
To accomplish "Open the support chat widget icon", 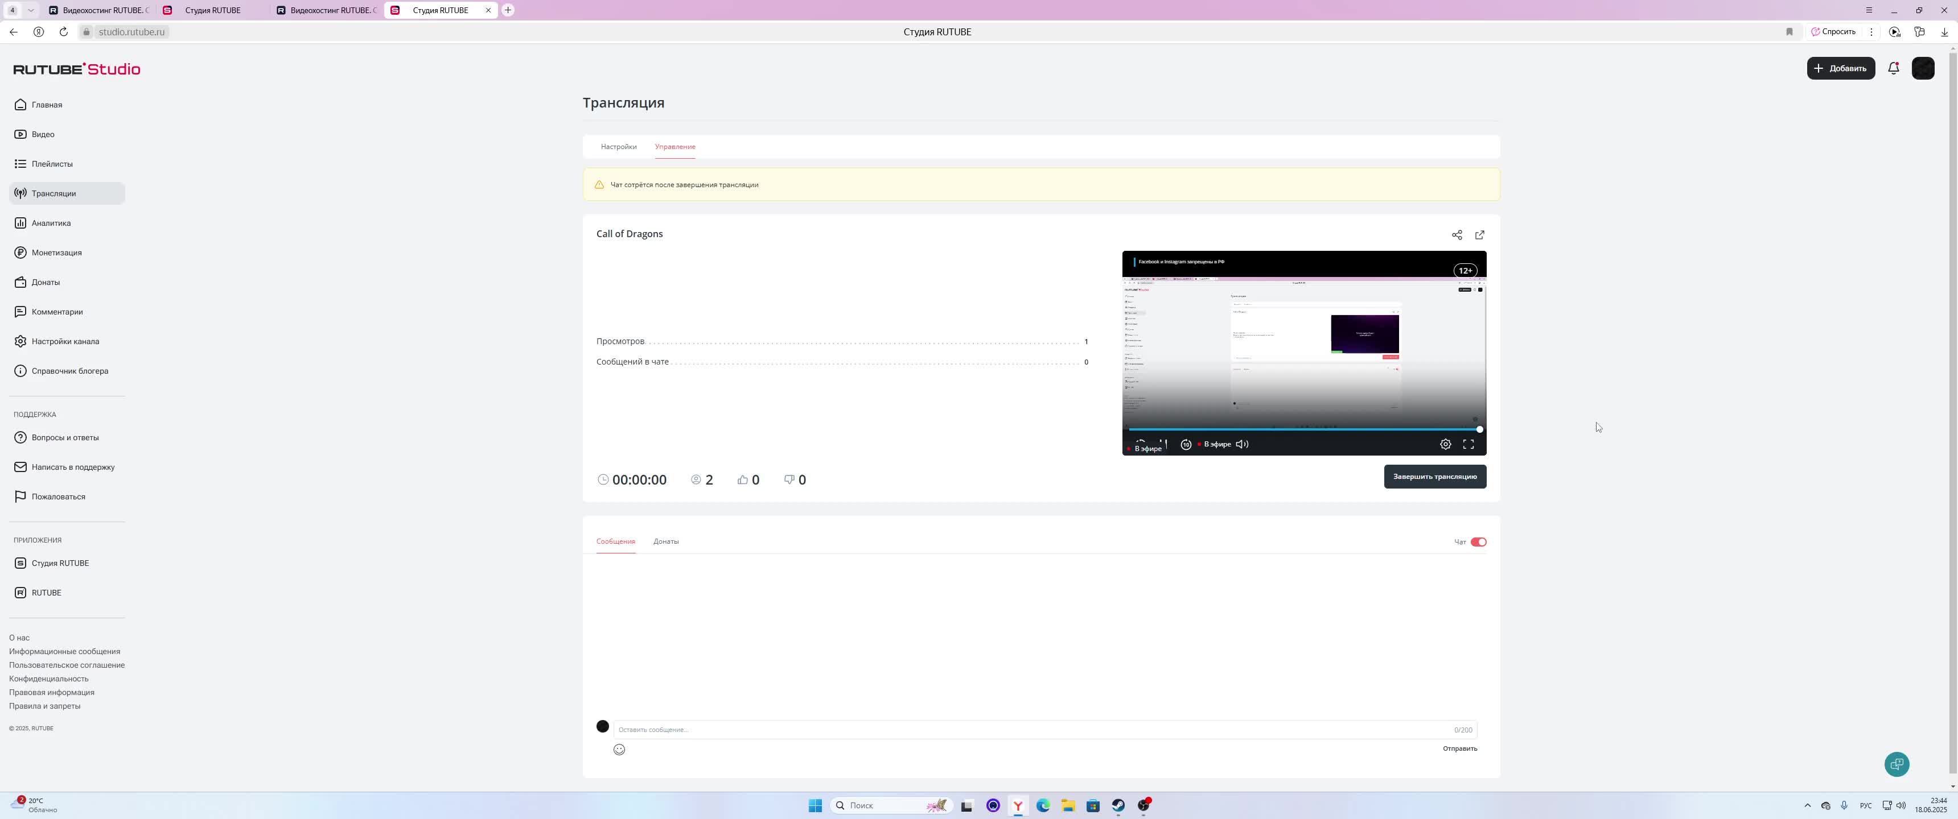I will pos(1897,764).
